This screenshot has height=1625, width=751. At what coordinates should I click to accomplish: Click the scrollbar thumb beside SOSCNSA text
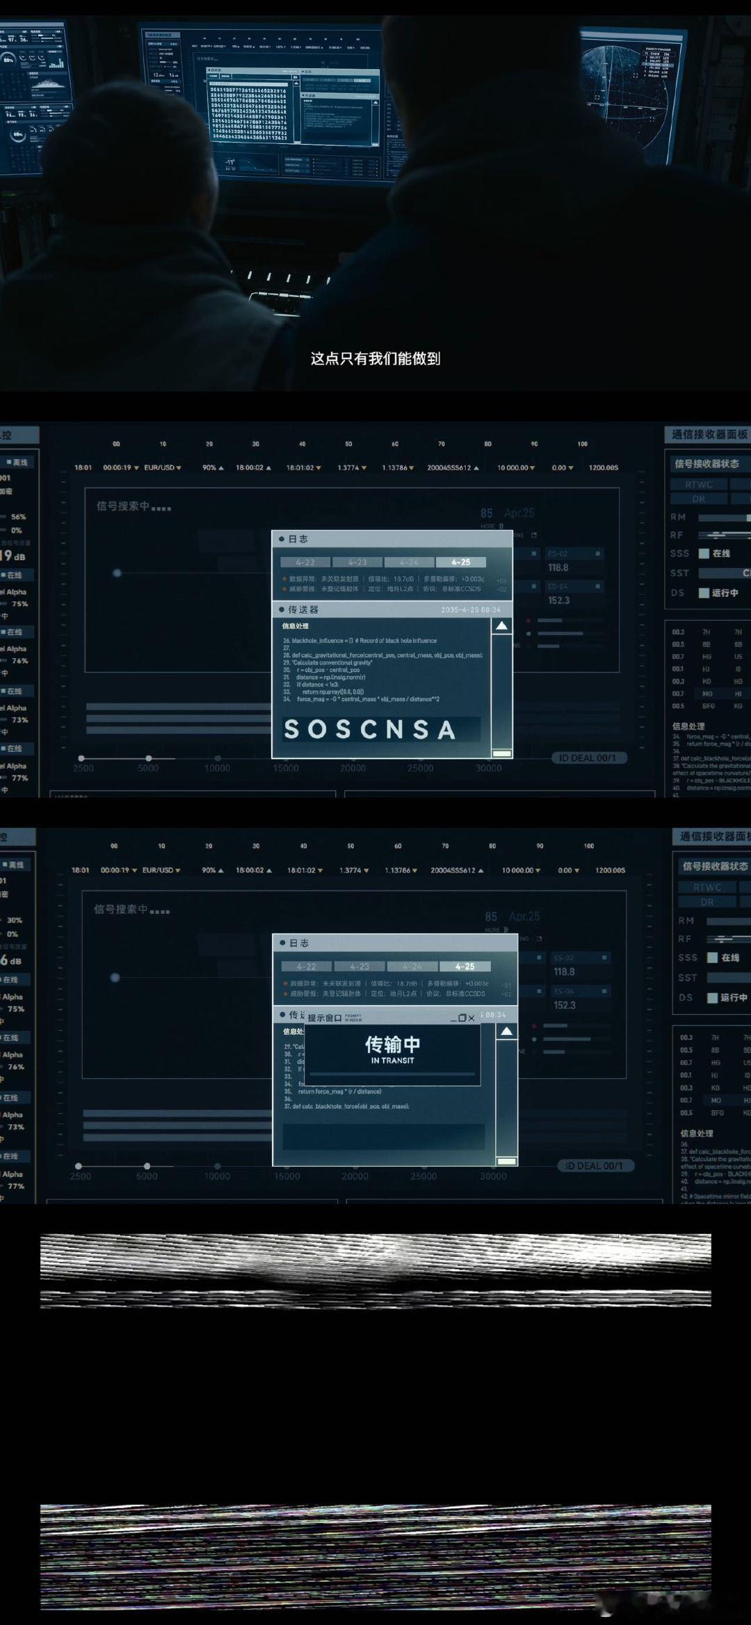click(x=501, y=753)
